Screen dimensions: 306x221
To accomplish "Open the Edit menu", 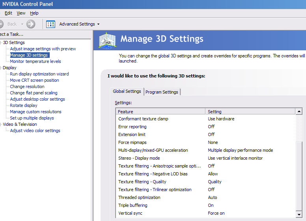I will click(x=8, y=13).
